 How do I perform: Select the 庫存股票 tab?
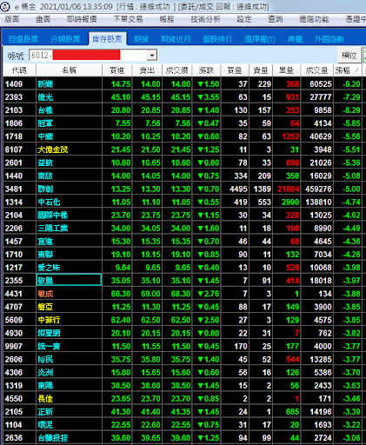(107, 39)
